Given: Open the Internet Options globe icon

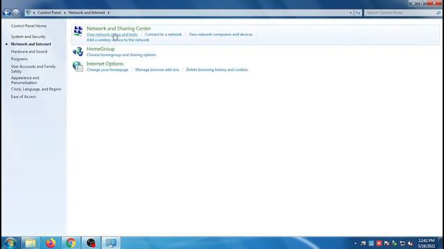Looking at the screenshot, I should point(78,66).
